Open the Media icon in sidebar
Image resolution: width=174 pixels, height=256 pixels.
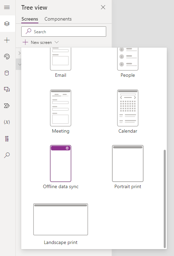coord(7,89)
